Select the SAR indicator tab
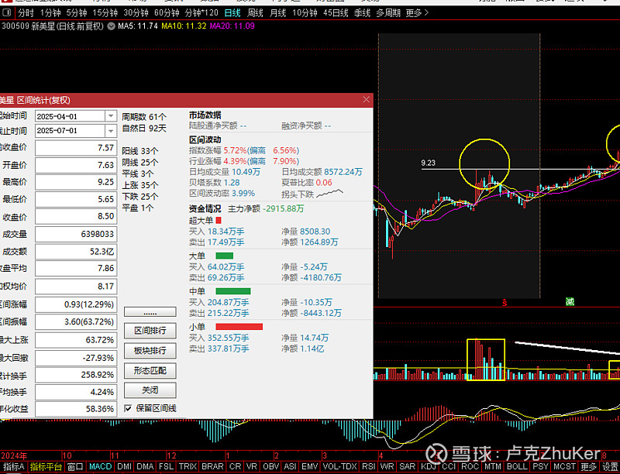This screenshot has height=474, width=620. [407, 467]
